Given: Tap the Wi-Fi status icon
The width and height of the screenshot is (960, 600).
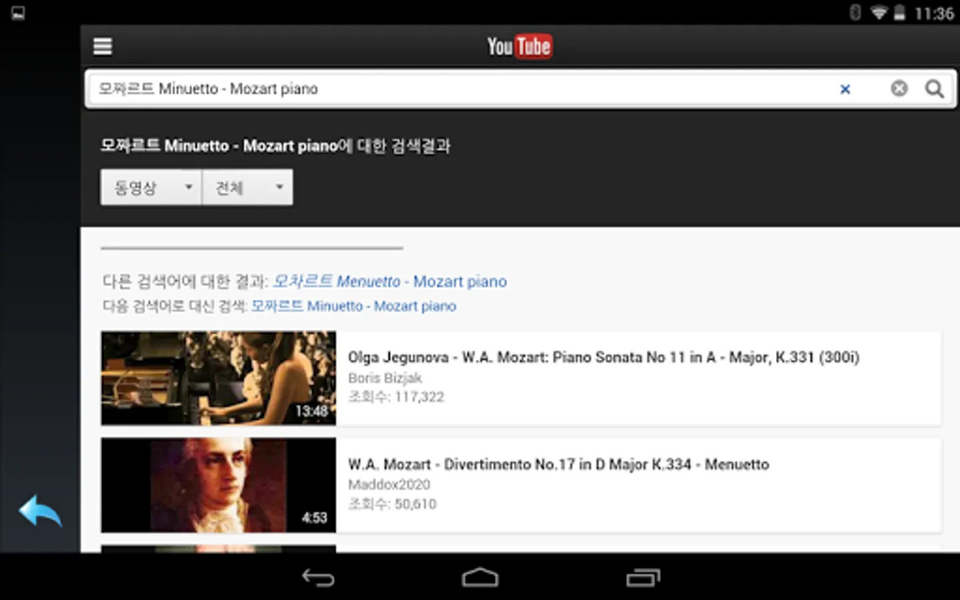Looking at the screenshot, I should 879,13.
